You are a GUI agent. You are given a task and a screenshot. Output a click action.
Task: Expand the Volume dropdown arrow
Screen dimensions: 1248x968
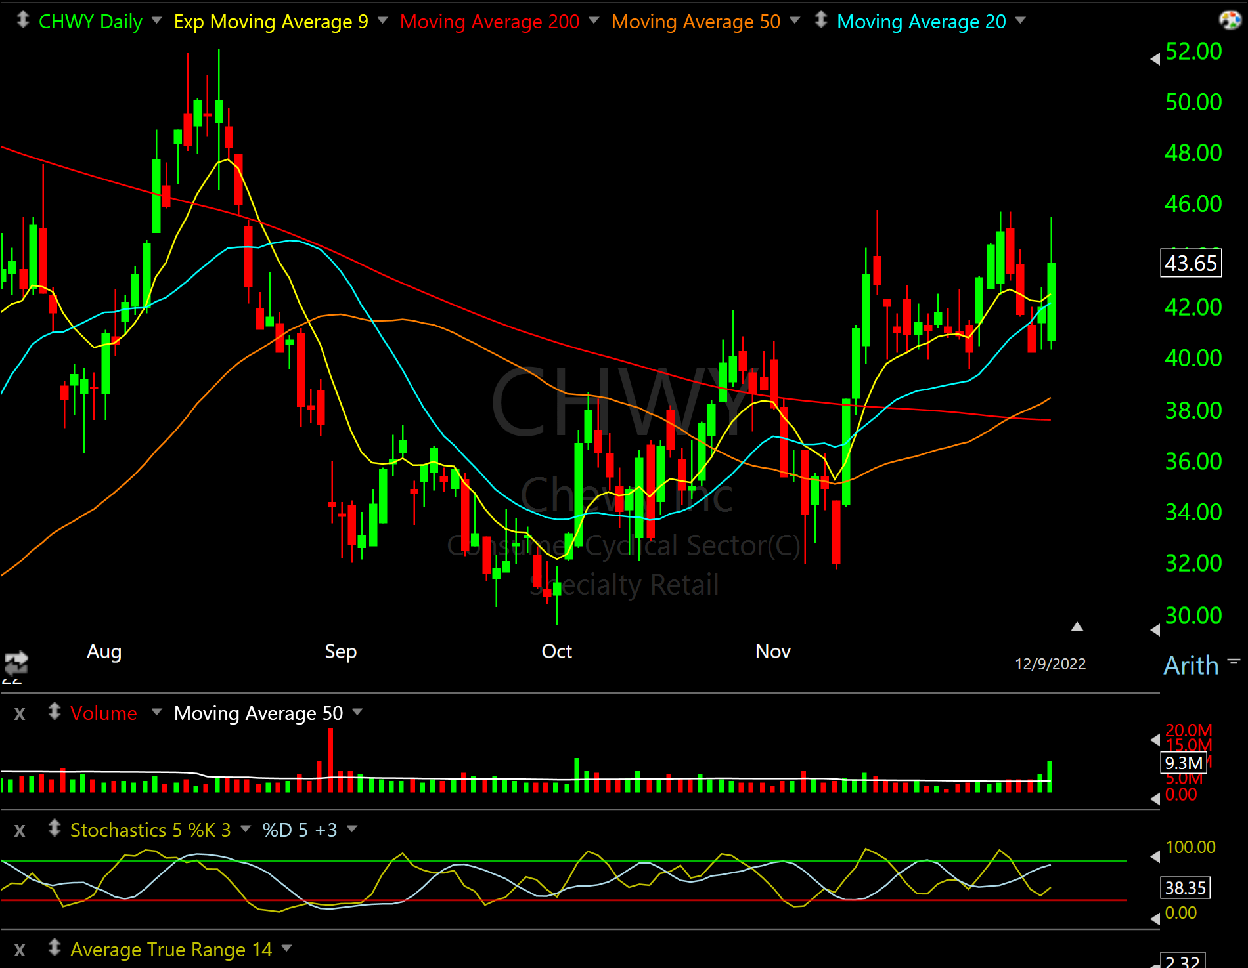[157, 712]
